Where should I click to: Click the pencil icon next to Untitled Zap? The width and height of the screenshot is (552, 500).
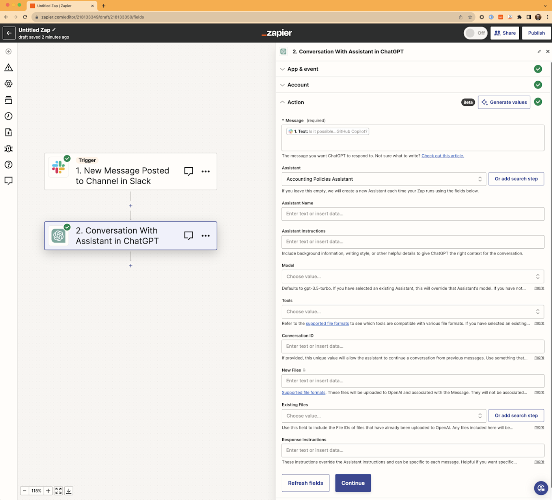54,30
